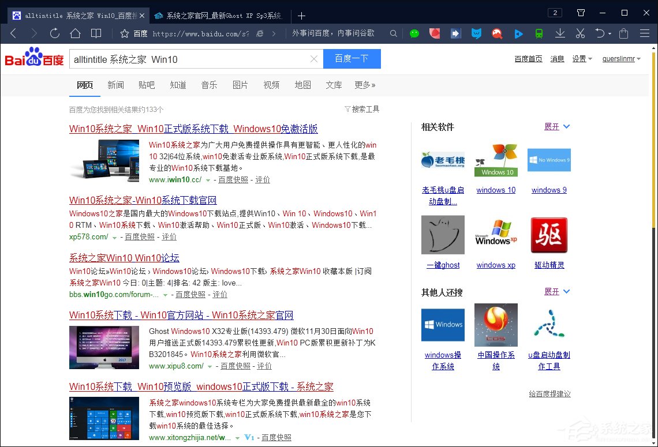Click the blue play triangle toolbar icon
658x447 pixels.
click(x=518, y=33)
